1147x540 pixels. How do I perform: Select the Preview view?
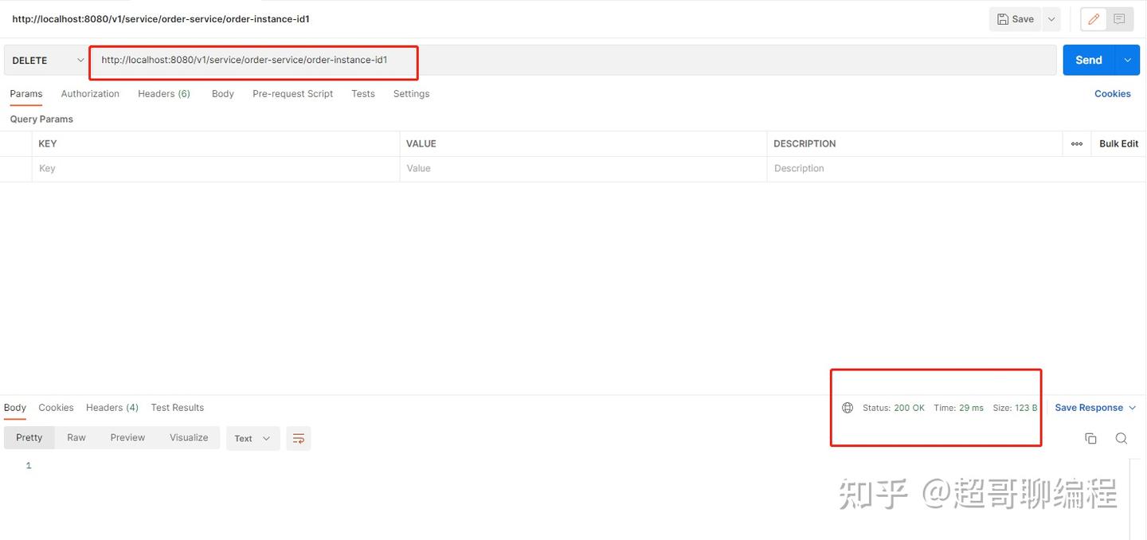pyautogui.click(x=127, y=438)
